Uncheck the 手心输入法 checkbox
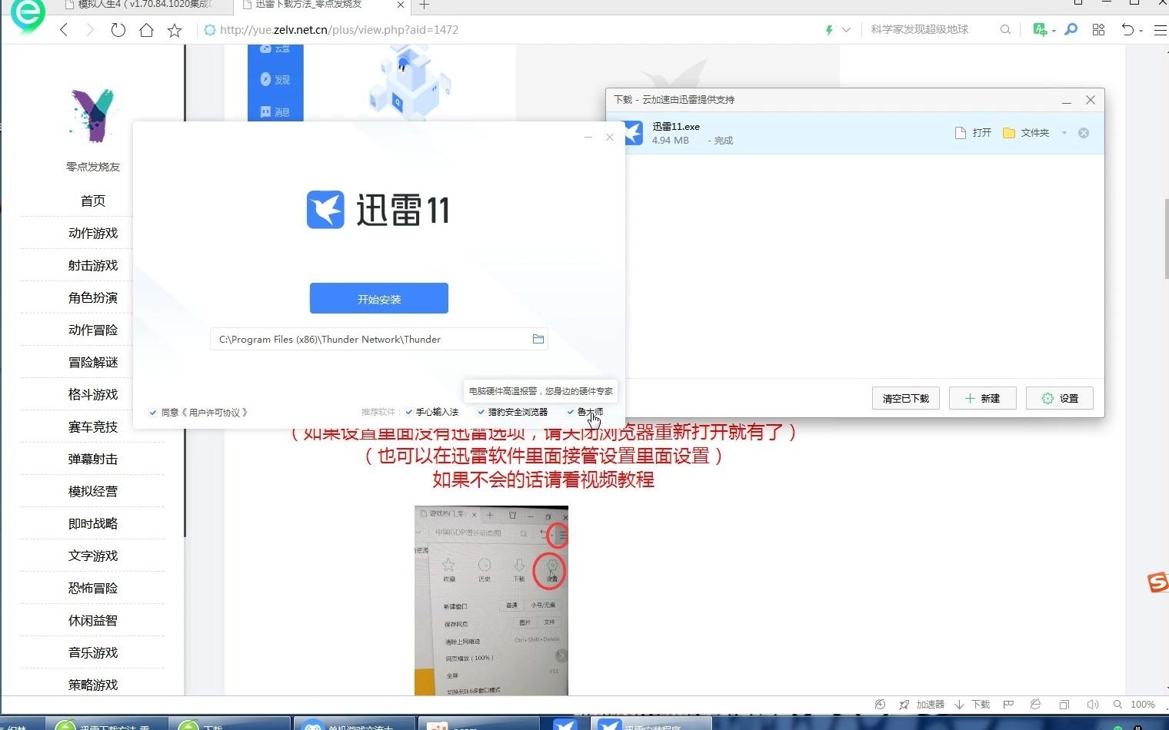The image size is (1169, 730). click(409, 412)
